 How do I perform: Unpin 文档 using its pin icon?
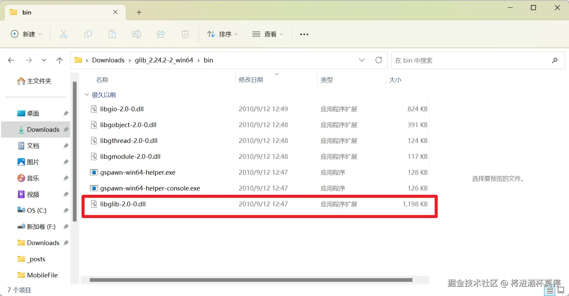tap(66, 146)
